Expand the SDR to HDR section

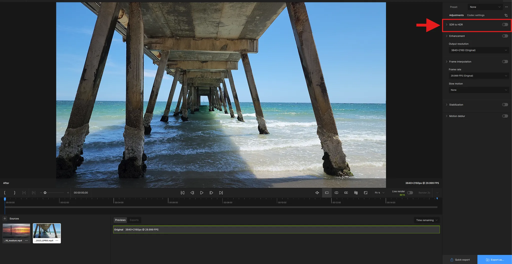pyautogui.click(x=447, y=24)
